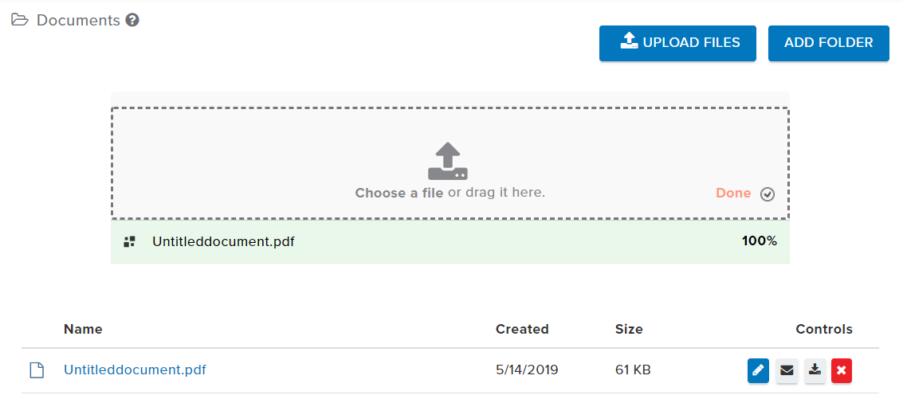The width and height of the screenshot is (903, 395).
Task: Click the file type icon in the green upload row
Action: click(x=130, y=242)
